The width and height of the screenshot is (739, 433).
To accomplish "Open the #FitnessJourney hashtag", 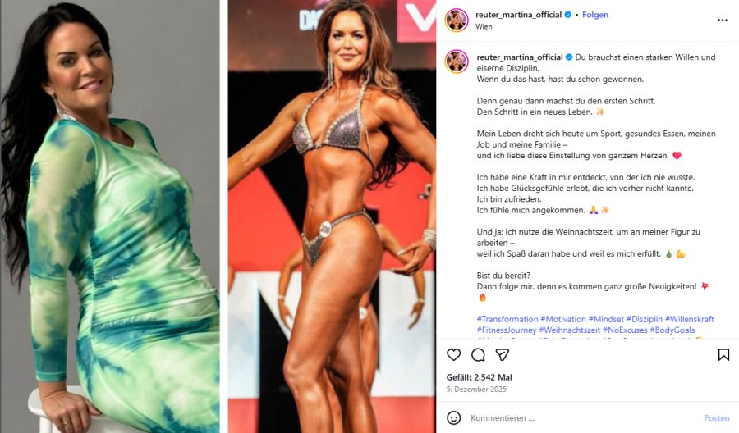I will [x=506, y=330].
